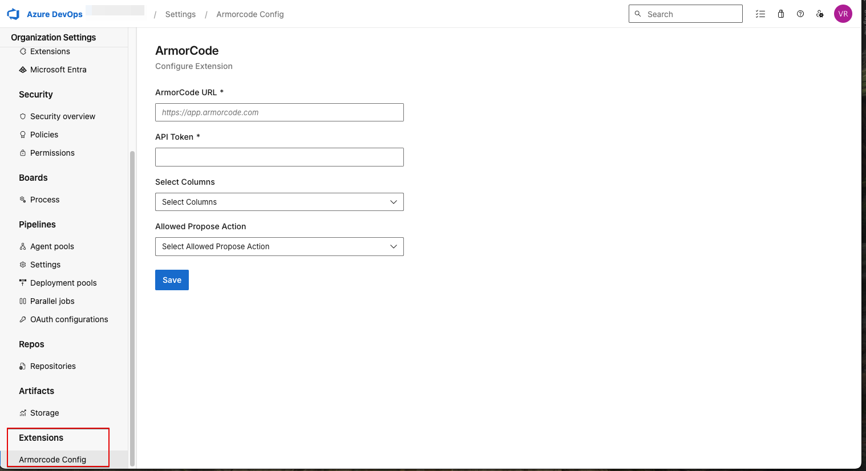Open Agent pools in Pipelines section
Image resolution: width=866 pixels, height=471 pixels.
click(52, 246)
